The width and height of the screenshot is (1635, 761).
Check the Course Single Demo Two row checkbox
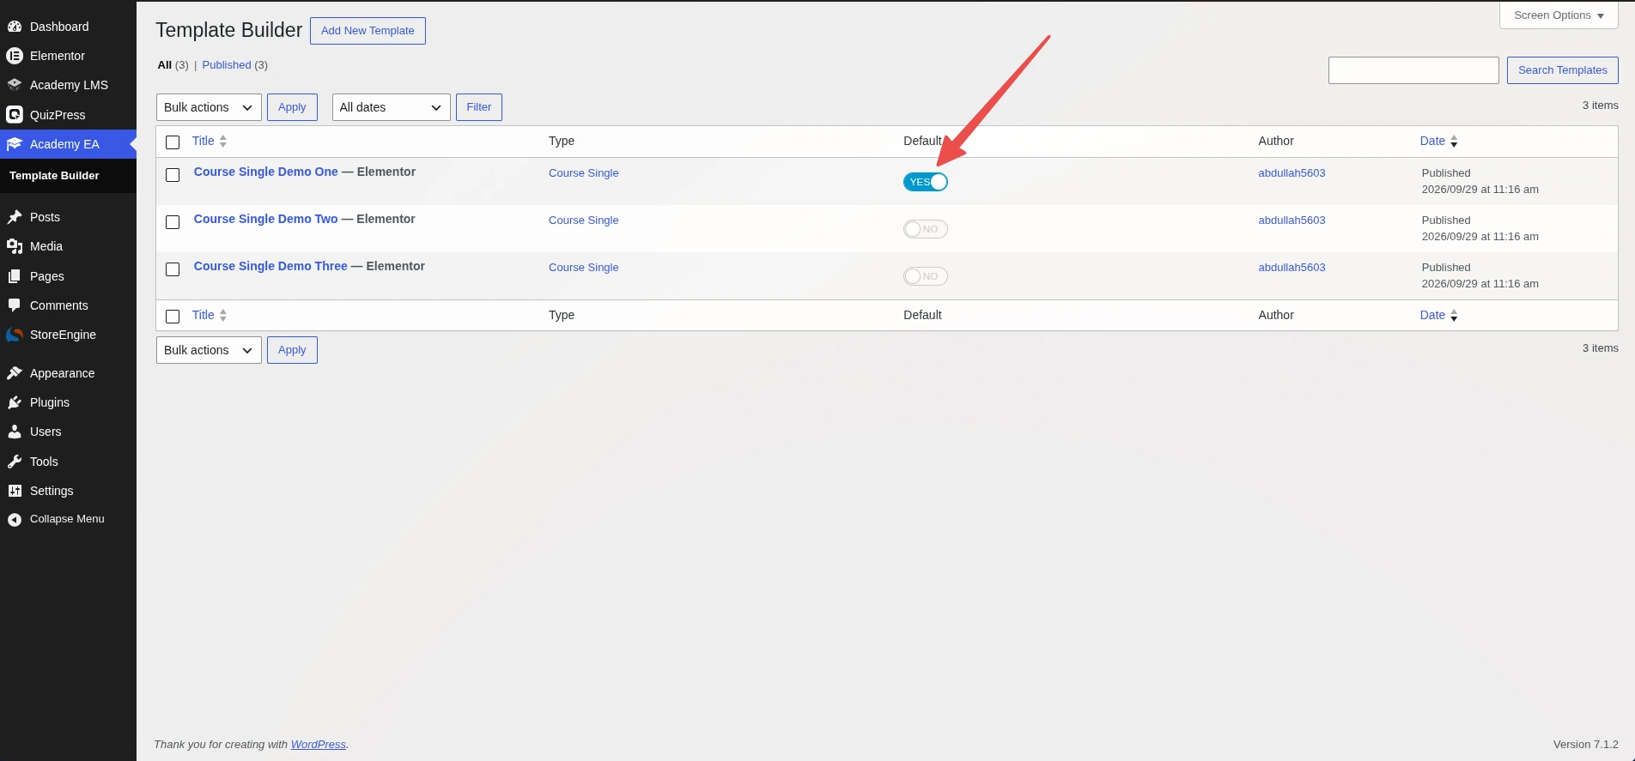click(x=173, y=222)
